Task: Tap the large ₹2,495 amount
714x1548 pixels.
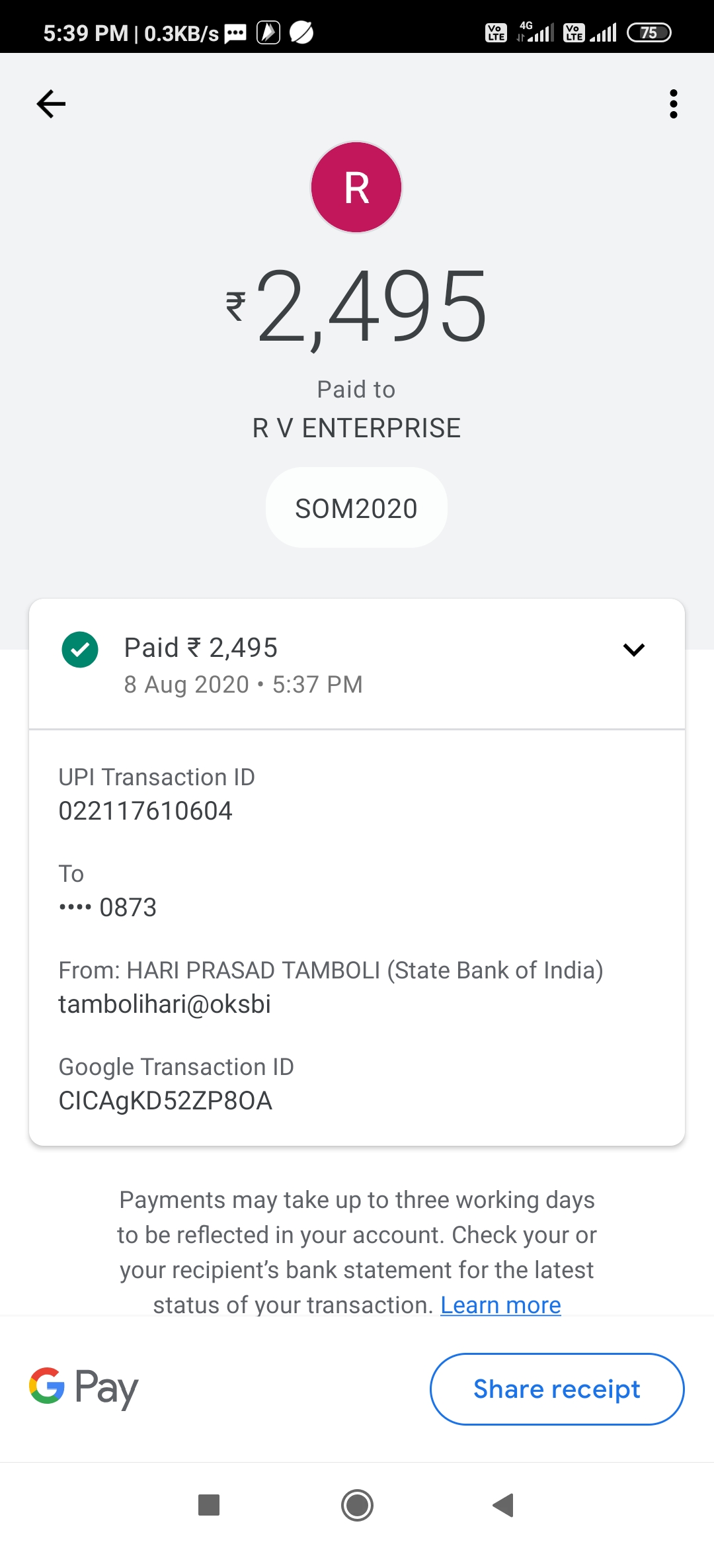Action: (357, 306)
